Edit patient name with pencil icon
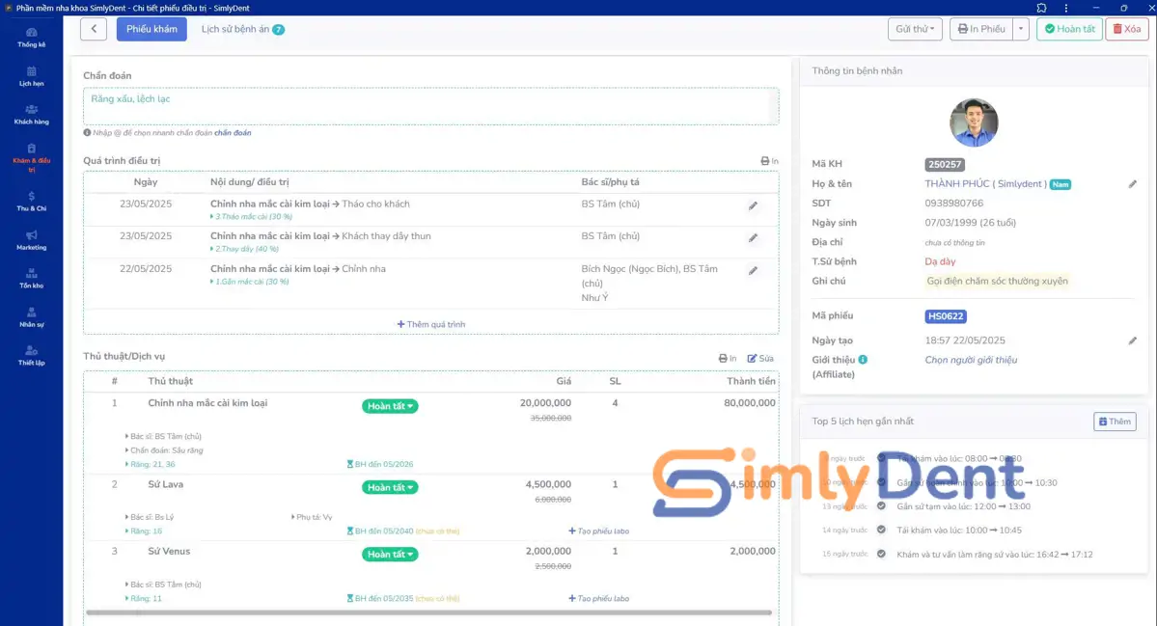Screen dimensions: 1157x626 pyautogui.click(x=1132, y=184)
